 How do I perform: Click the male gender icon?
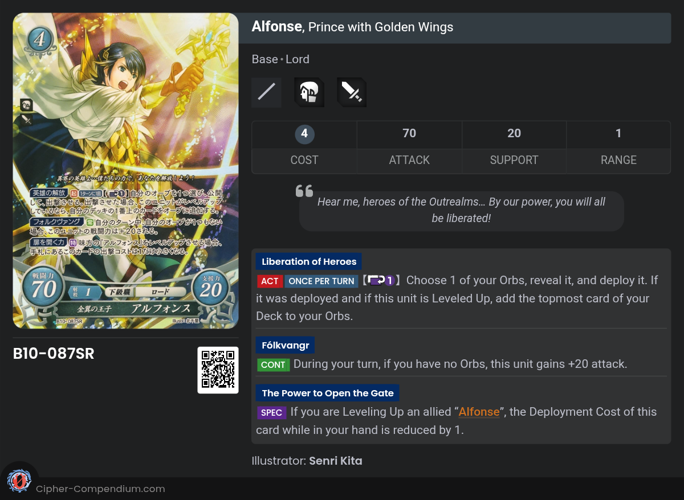tap(309, 92)
